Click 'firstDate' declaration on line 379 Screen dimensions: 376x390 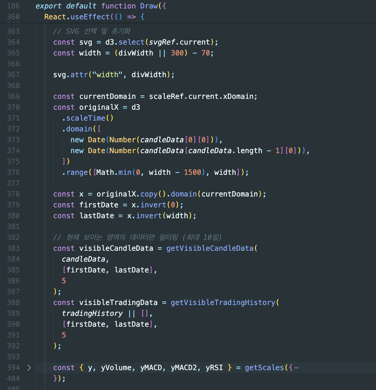[99, 205]
